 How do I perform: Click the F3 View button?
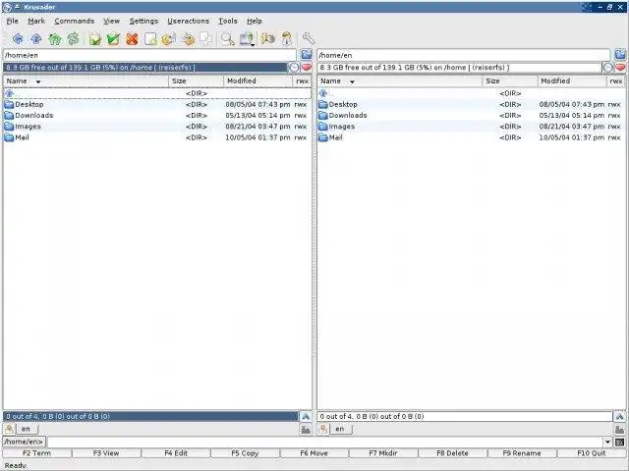(x=106, y=453)
